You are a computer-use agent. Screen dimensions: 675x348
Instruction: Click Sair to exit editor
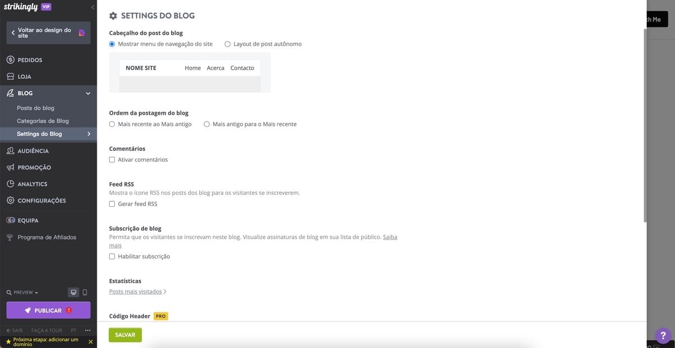14,331
